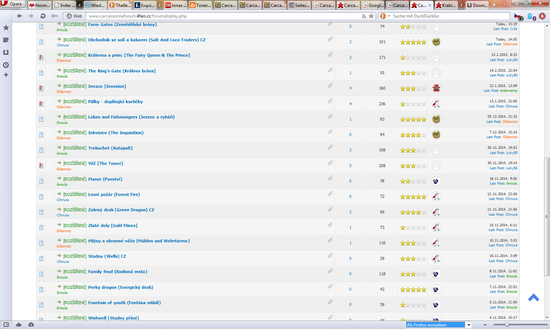Open 'Lesní požár (Forest Fire)' thread
The width and height of the screenshot is (550, 329).
[x=114, y=194]
